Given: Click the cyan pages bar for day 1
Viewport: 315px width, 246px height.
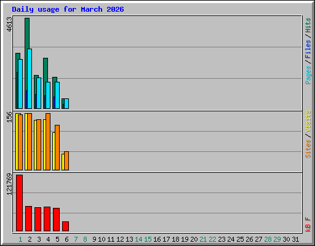Looking at the screenshot, I should tap(20, 84).
